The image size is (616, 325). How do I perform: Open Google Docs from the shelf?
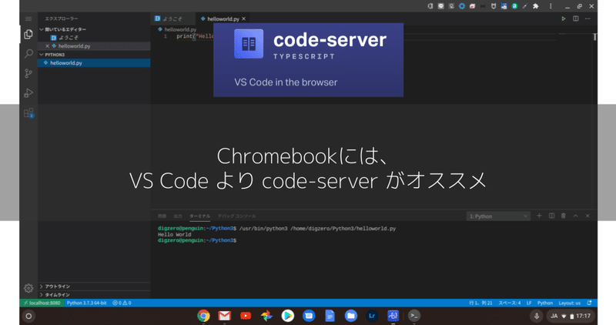pyautogui.click(x=330, y=316)
